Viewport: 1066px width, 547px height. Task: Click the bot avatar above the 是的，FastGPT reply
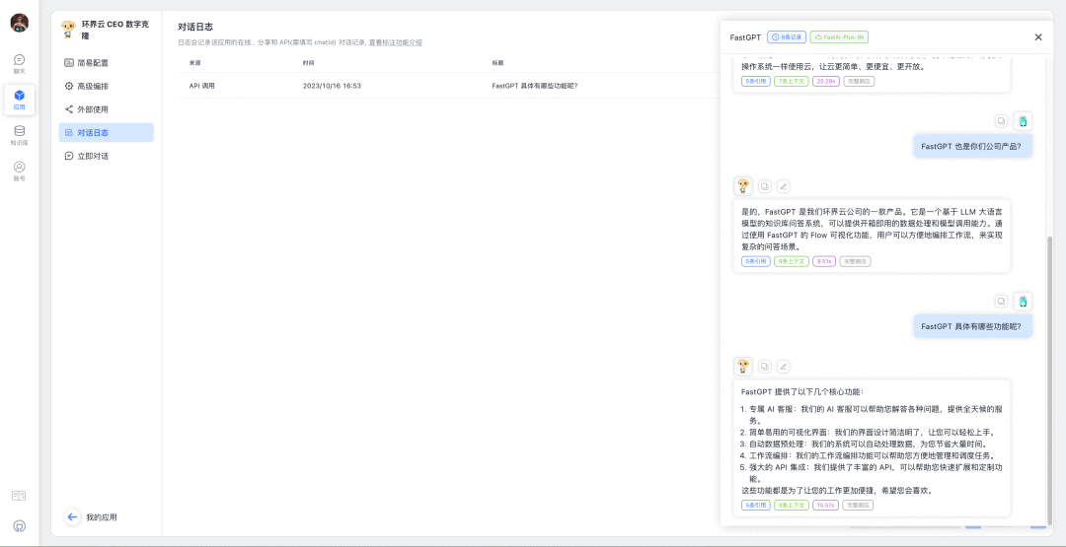[743, 186]
